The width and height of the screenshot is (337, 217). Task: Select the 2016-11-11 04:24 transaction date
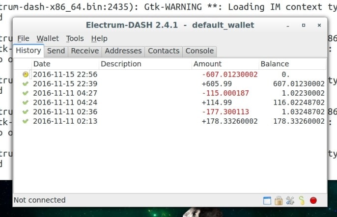coord(65,103)
